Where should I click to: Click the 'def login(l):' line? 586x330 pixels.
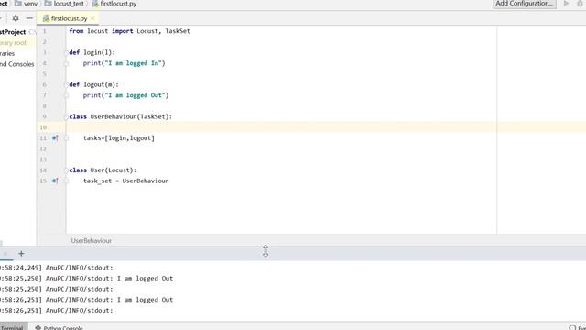tap(92, 52)
